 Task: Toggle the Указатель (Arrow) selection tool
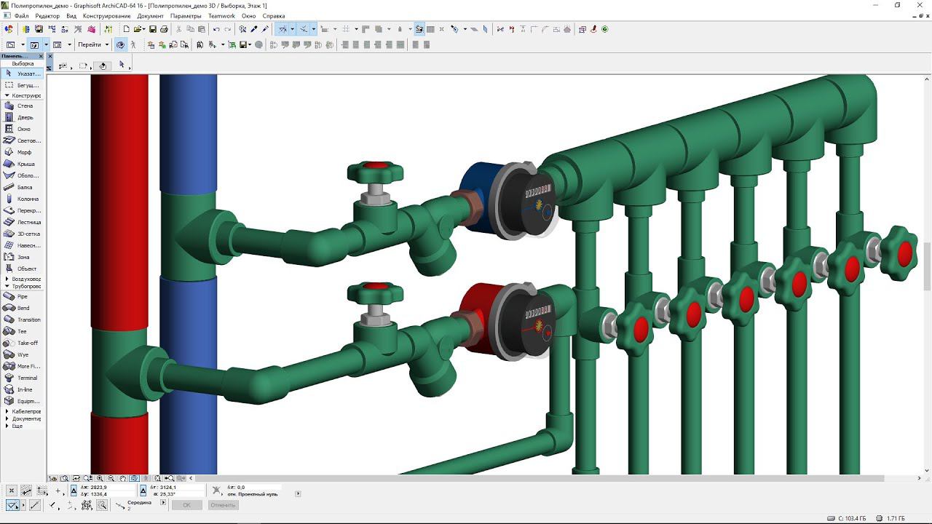pyautogui.click(x=22, y=74)
